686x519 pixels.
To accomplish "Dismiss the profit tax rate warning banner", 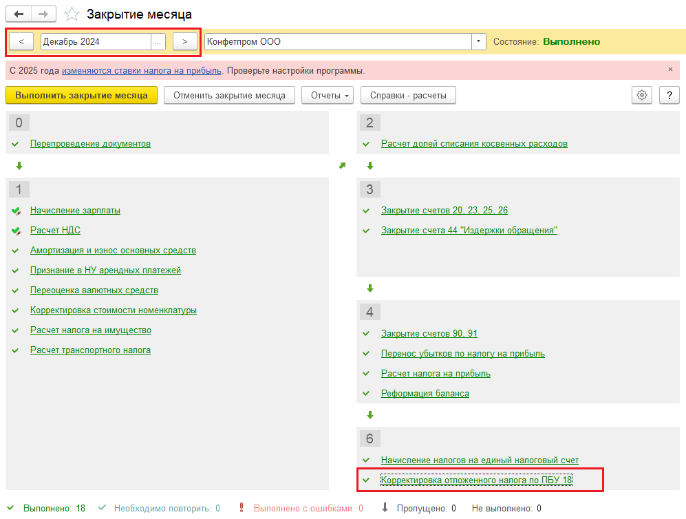I will pos(670,70).
